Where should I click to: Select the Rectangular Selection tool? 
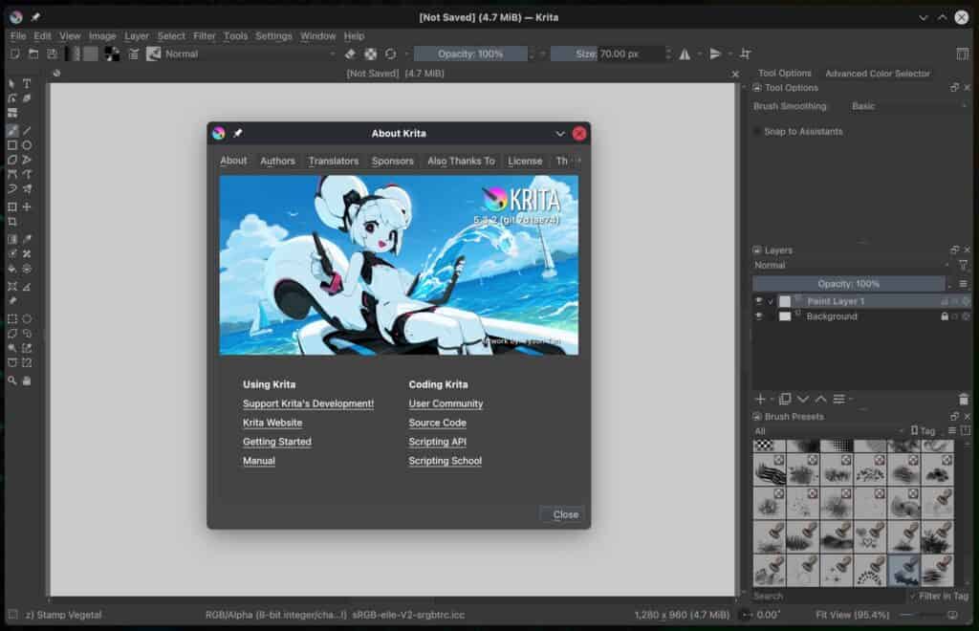point(12,319)
